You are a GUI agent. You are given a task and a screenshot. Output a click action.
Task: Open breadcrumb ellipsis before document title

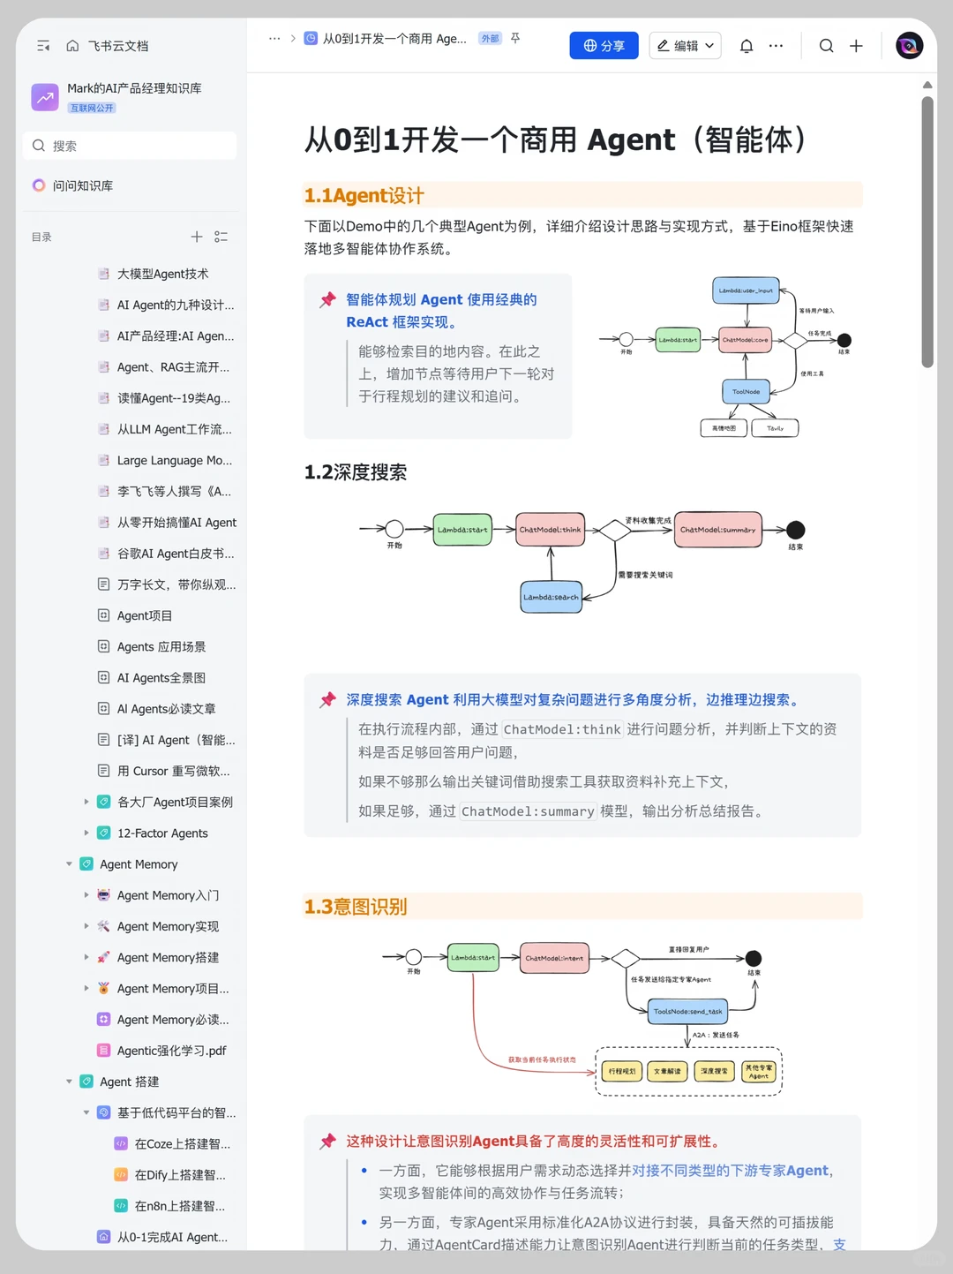tap(274, 39)
